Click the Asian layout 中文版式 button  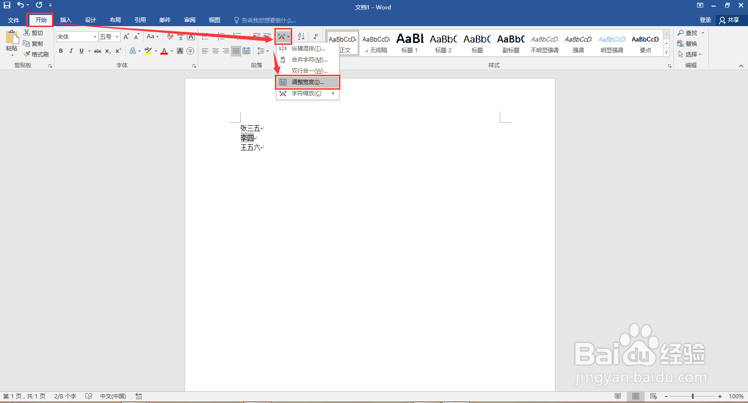283,36
